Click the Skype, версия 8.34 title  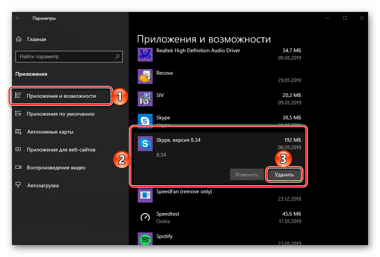tap(178, 140)
